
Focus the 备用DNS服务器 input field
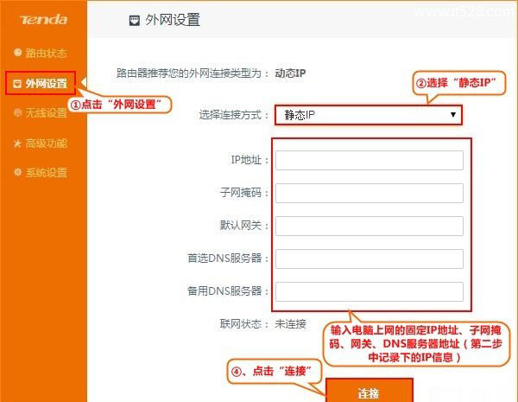point(370,291)
